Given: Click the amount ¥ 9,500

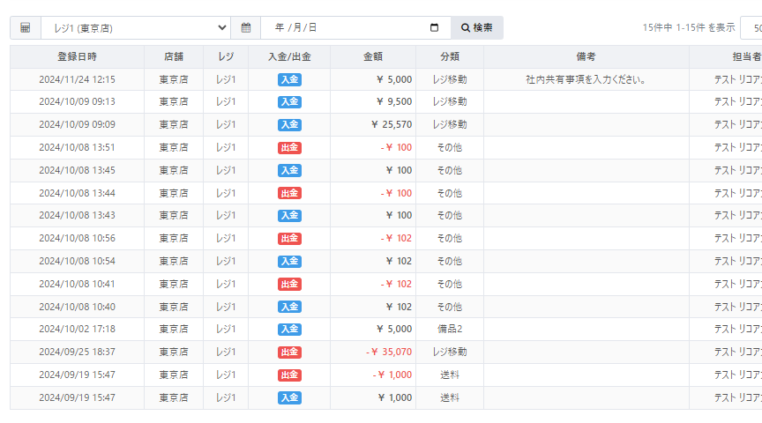Looking at the screenshot, I should tap(394, 101).
